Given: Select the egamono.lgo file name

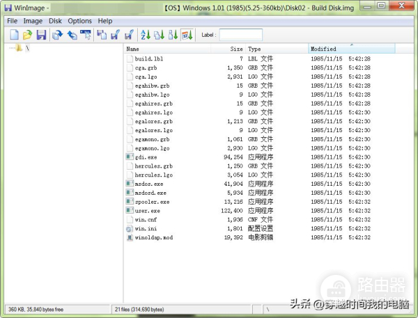Looking at the screenshot, I should 152,148.
